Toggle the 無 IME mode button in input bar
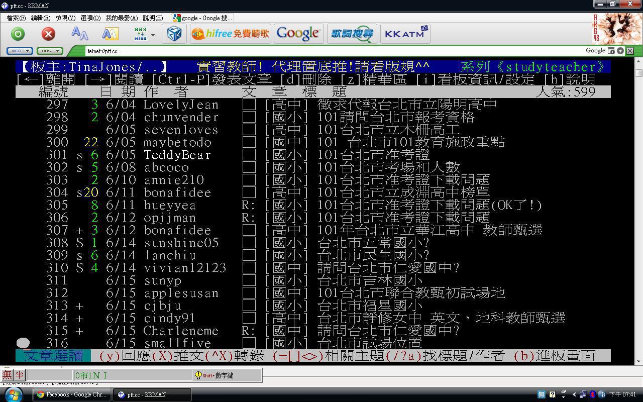This screenshot has width=643, height=402. click(7, 375)
